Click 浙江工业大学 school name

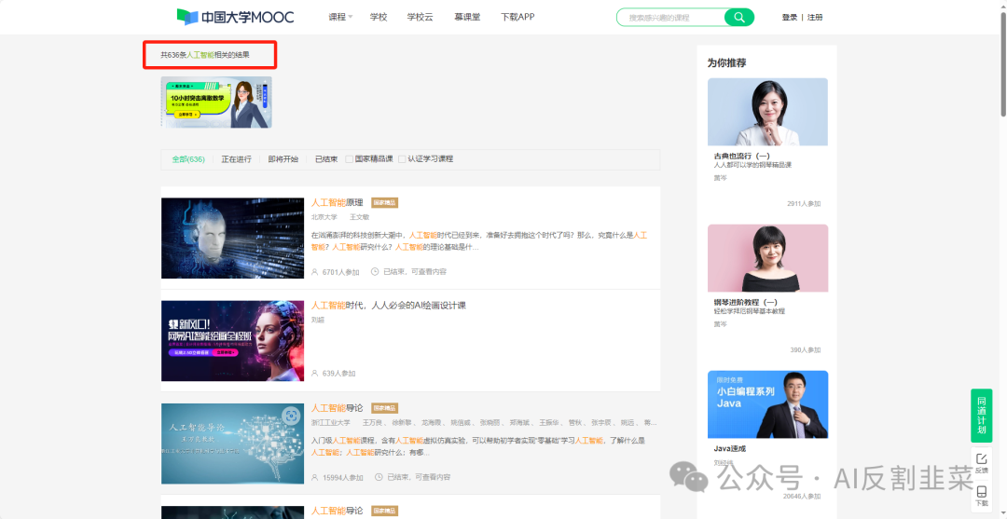point(331,423)
